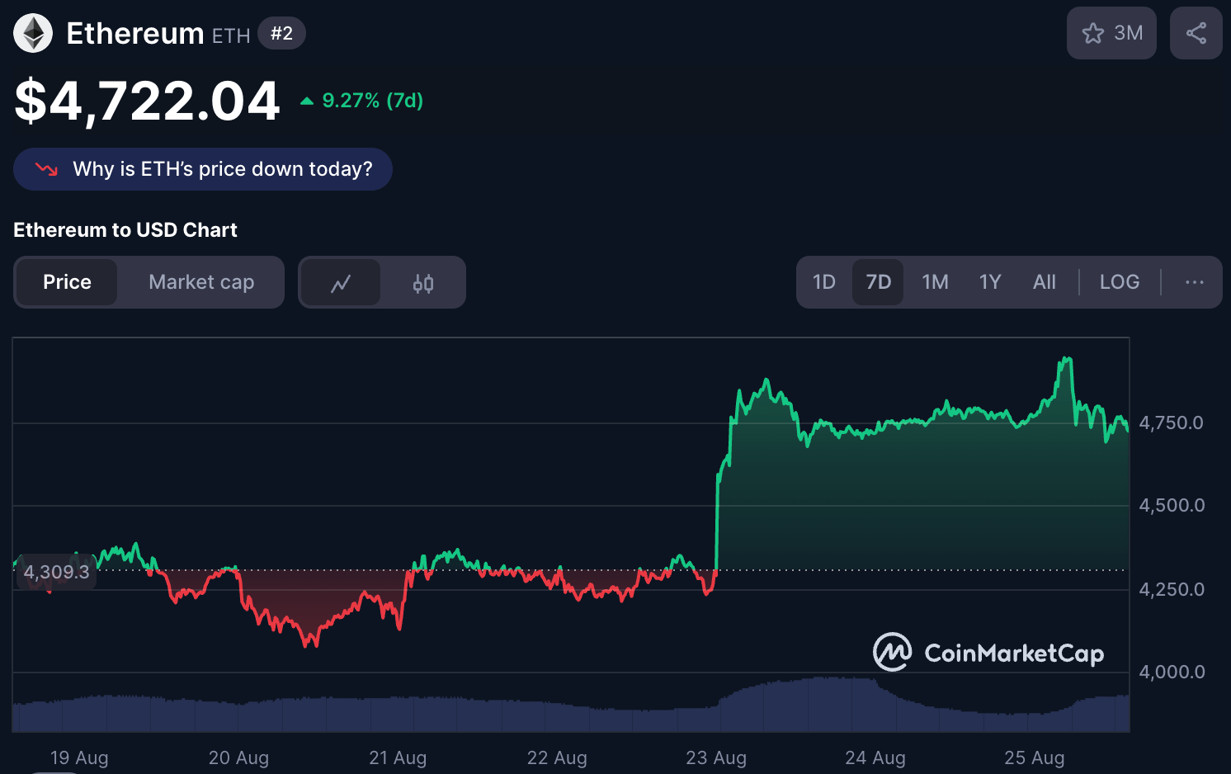Click the 19 Aug date label

[x=79, y=757]
